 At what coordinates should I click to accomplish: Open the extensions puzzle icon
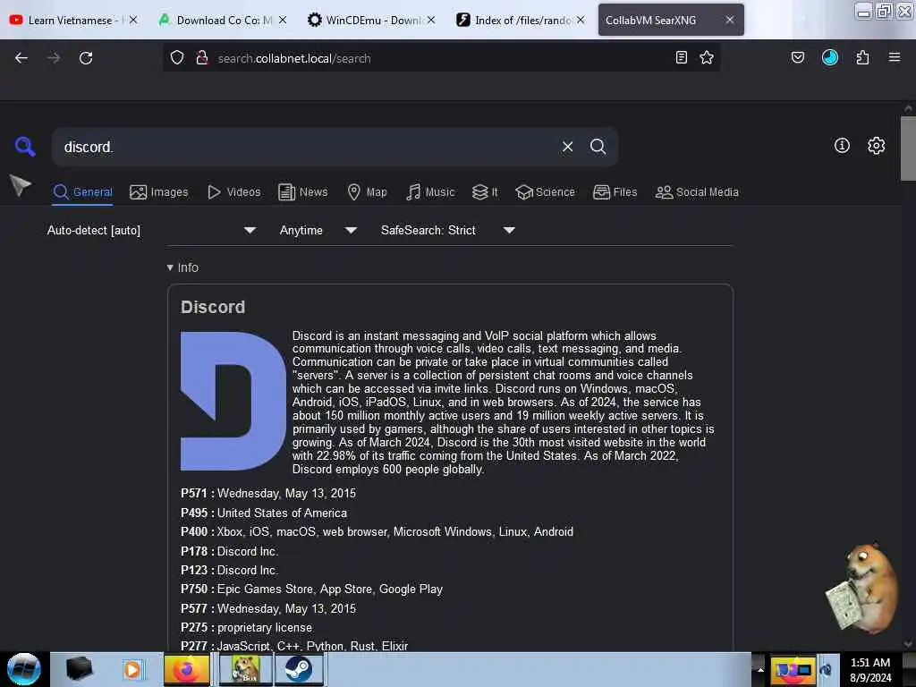(x=862, y=57)
